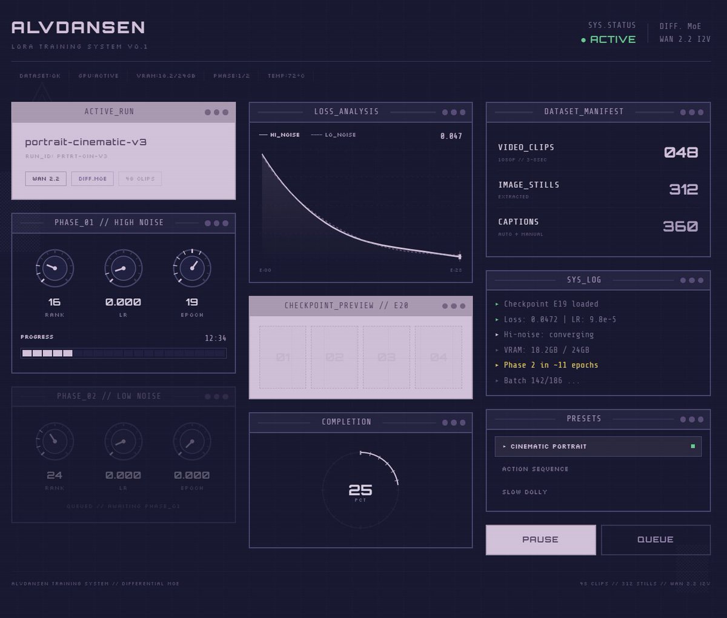Adjust the Phase 02 RANK knob
The height and width of the screenshot is (618, 727).
pyautogui.click(x=55, y=441)
